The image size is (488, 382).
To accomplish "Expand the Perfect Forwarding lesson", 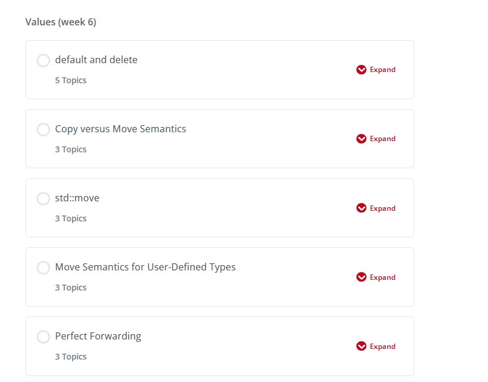I will 382,346.
